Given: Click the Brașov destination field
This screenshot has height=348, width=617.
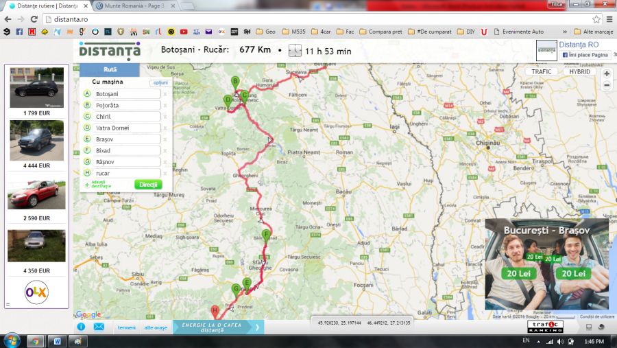Looking at the screenshot, I should pyautogui.click(x=127, y=139).
